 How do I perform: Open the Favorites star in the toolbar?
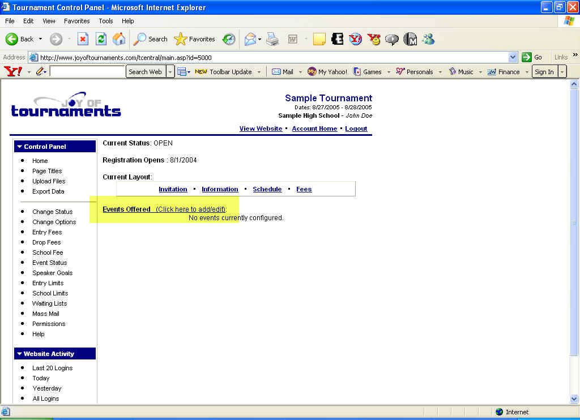[x=195, y=39]
